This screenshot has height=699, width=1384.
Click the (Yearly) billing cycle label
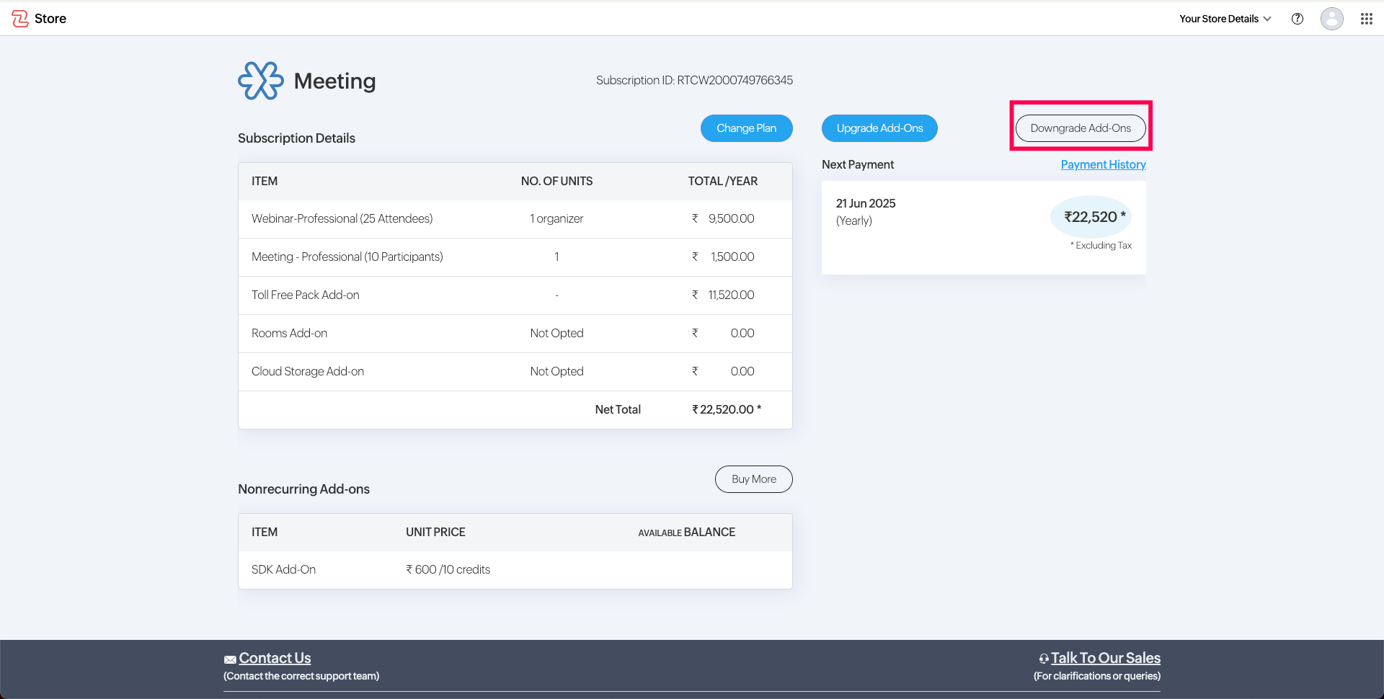coord(854,221)
